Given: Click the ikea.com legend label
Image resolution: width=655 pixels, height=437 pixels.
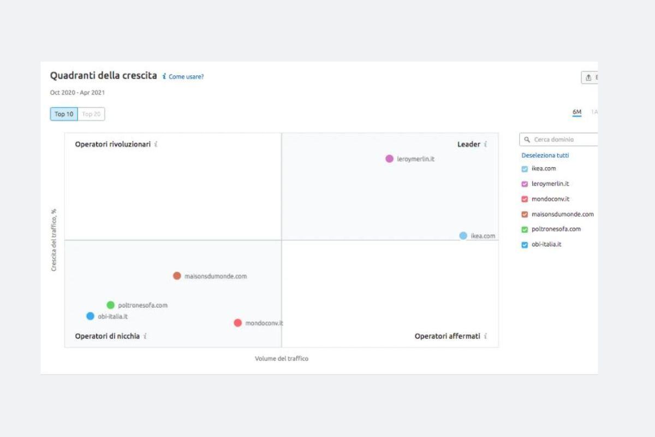Looking at the screenshot, I should tap(544, 169).
